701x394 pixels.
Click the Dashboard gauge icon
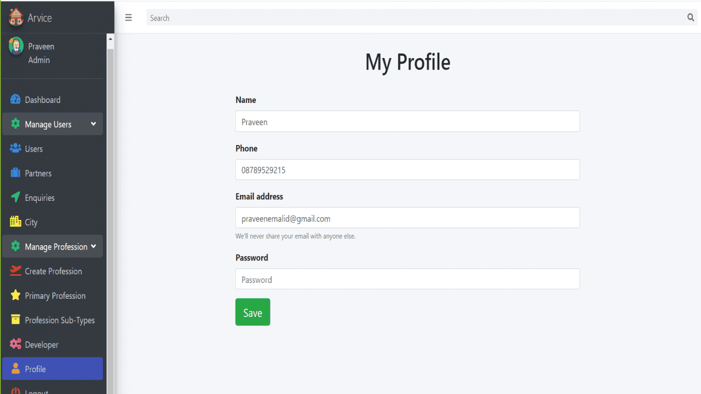tap(15, 100)
